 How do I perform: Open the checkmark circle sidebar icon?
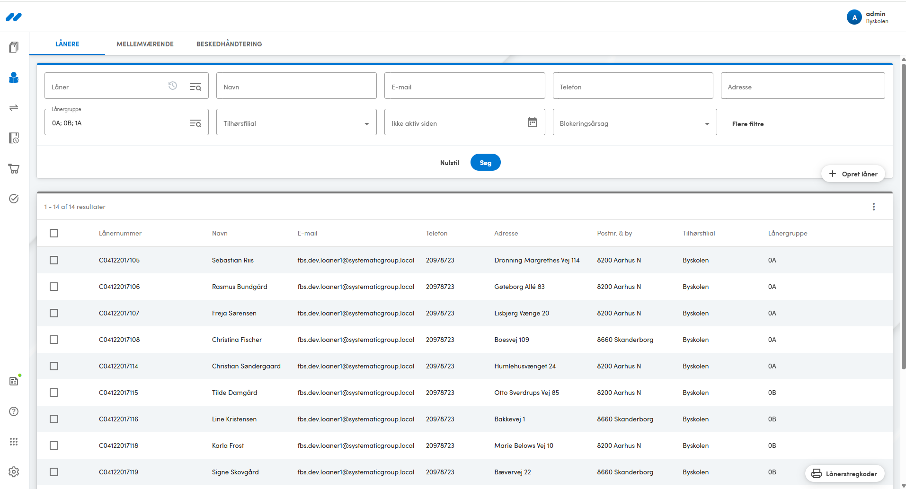tap(14, 199)
